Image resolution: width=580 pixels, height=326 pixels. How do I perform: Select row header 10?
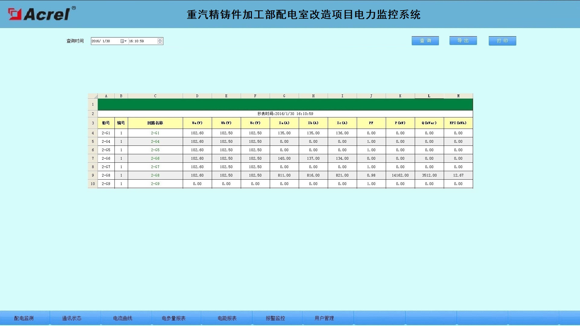coord(93,184)
